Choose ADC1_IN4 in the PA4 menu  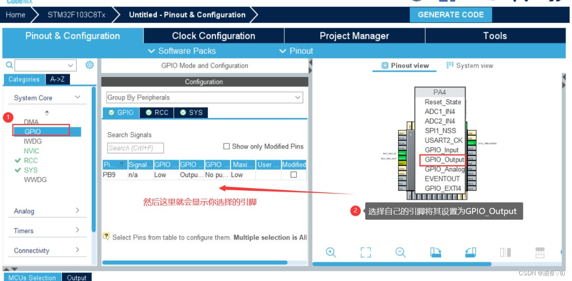440,111
